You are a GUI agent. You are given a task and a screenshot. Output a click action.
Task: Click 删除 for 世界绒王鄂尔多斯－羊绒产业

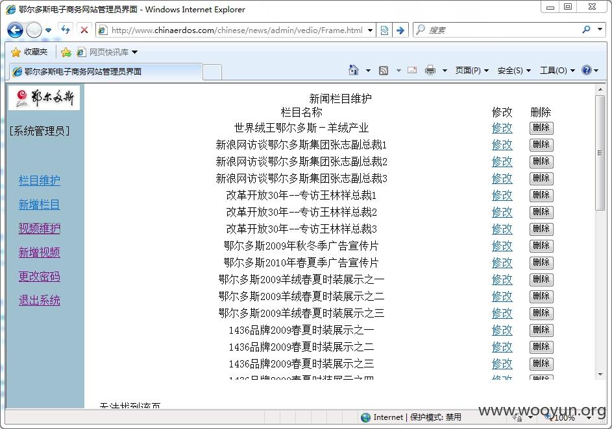tap(541, 128)
